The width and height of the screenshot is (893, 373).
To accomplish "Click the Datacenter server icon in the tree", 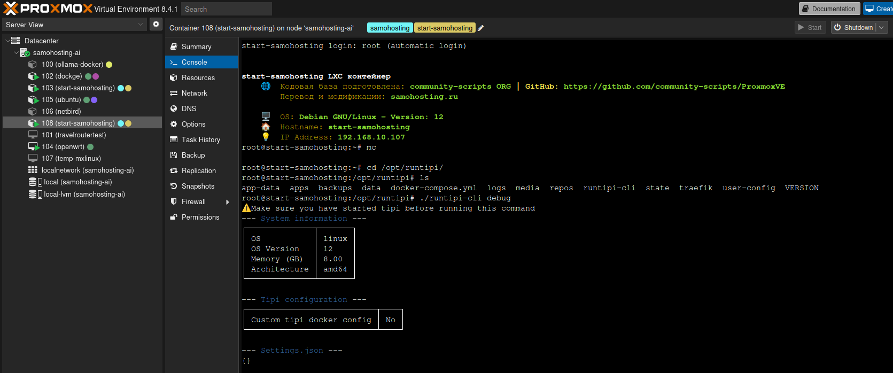I will [x=15, y=41].
